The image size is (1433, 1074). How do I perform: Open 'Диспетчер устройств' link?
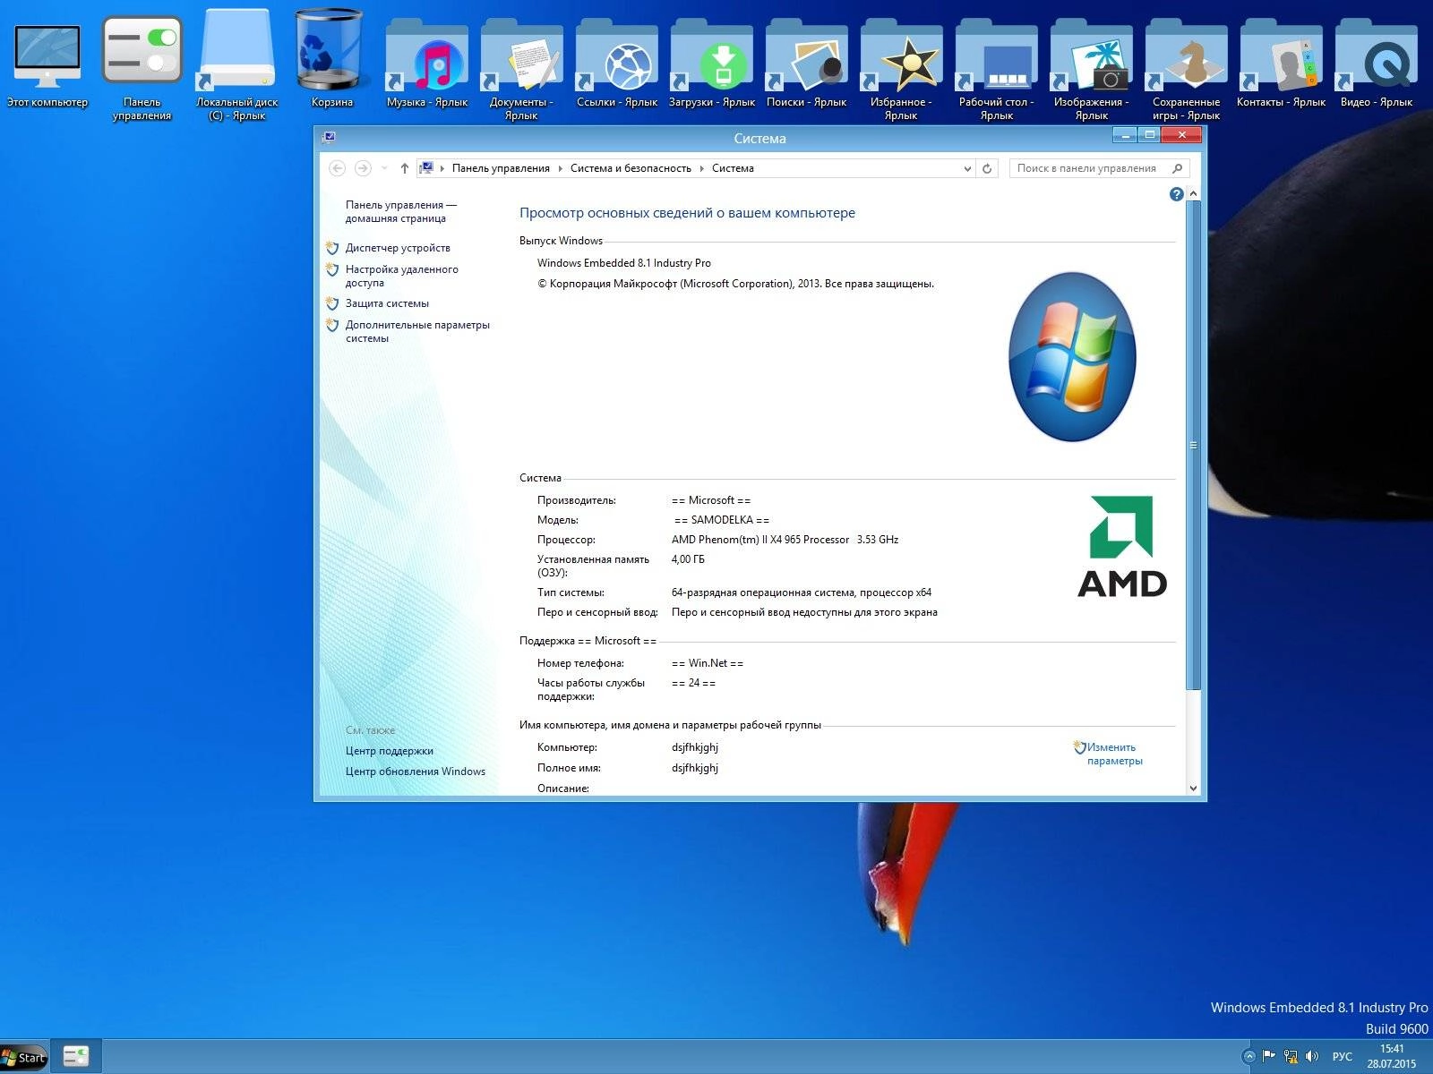[398, 248]
